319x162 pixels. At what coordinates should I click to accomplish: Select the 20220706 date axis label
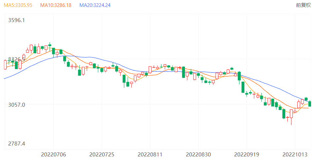pyautogui.click(x=53, y=155)
